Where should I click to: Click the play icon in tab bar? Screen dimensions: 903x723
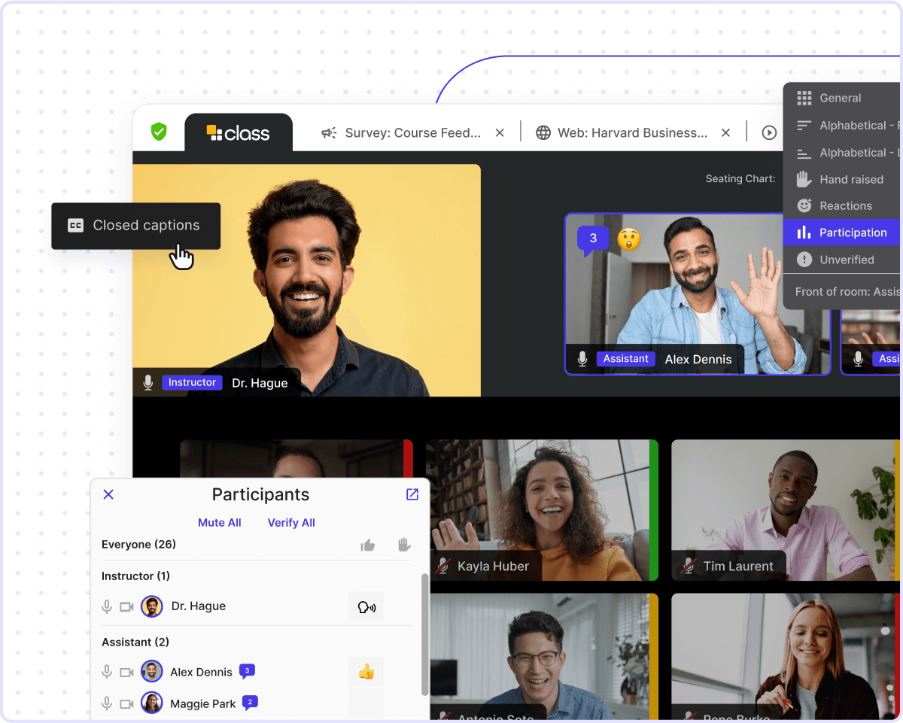pyautogui.click(x=769, y=132)
